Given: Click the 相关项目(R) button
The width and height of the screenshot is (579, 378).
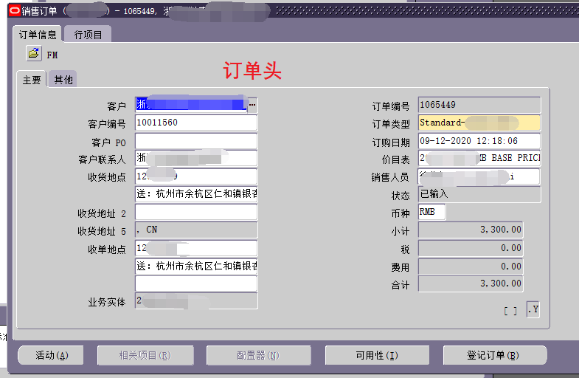Looking at the screenshot, I should click(145, 355).
